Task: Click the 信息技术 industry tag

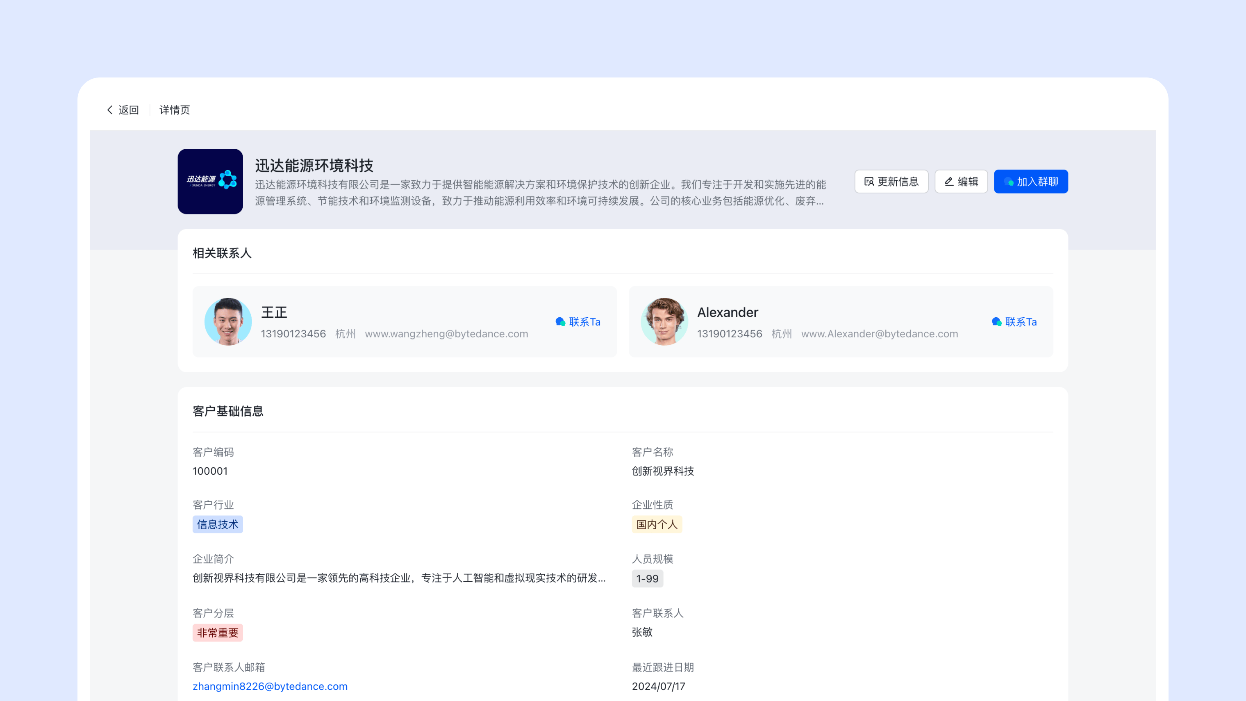Action: coord(218,524)
